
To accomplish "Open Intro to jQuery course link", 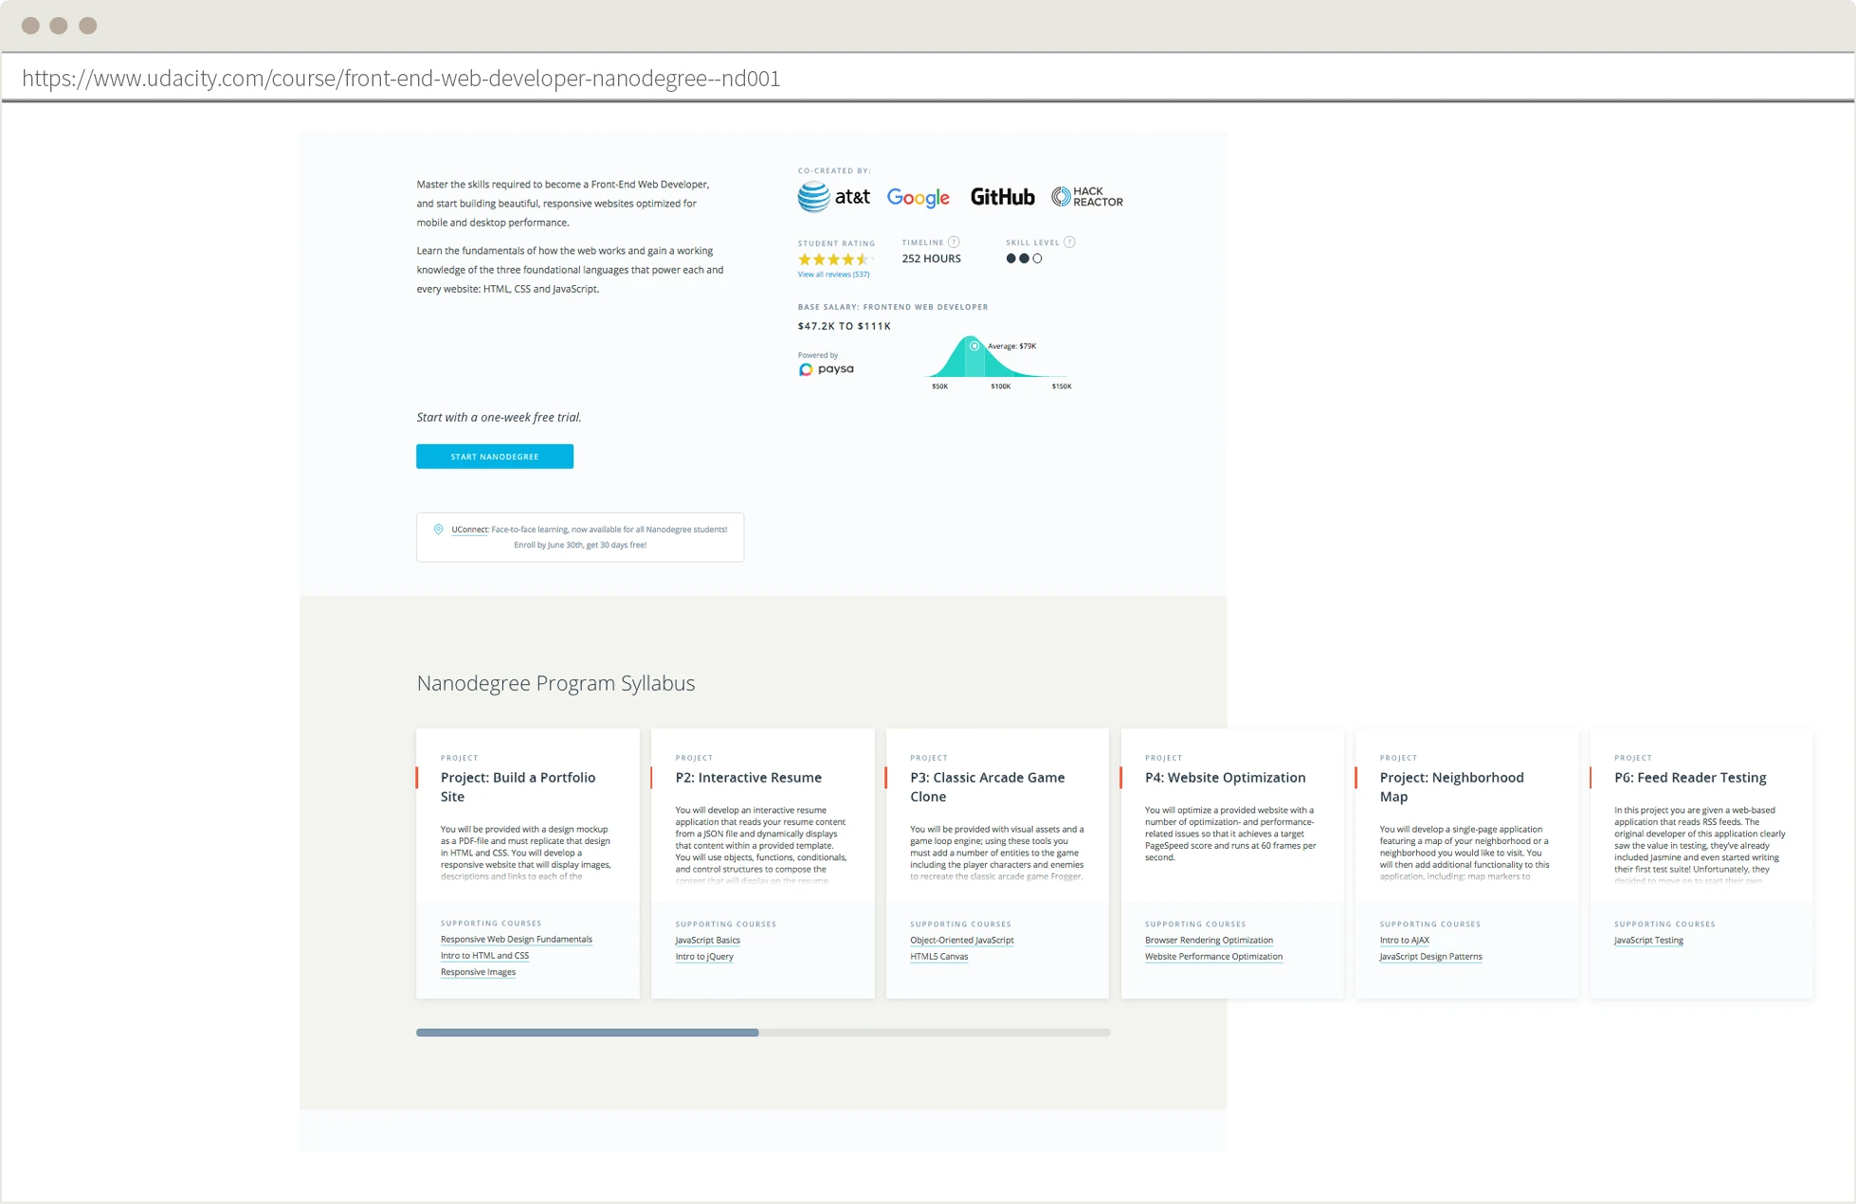I will click(704, 957).
